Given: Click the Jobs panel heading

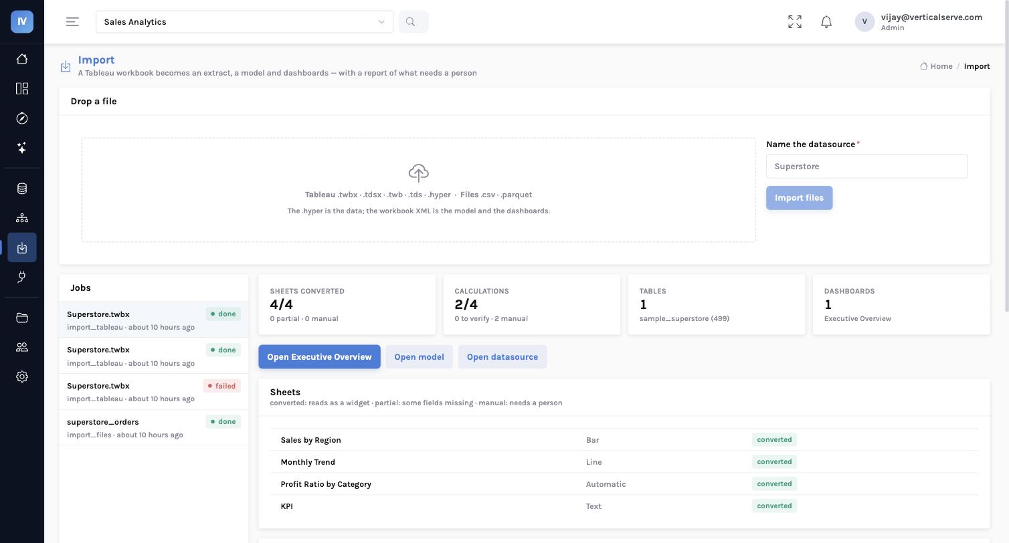Looking at the screenshot, I should pos(81,288).
